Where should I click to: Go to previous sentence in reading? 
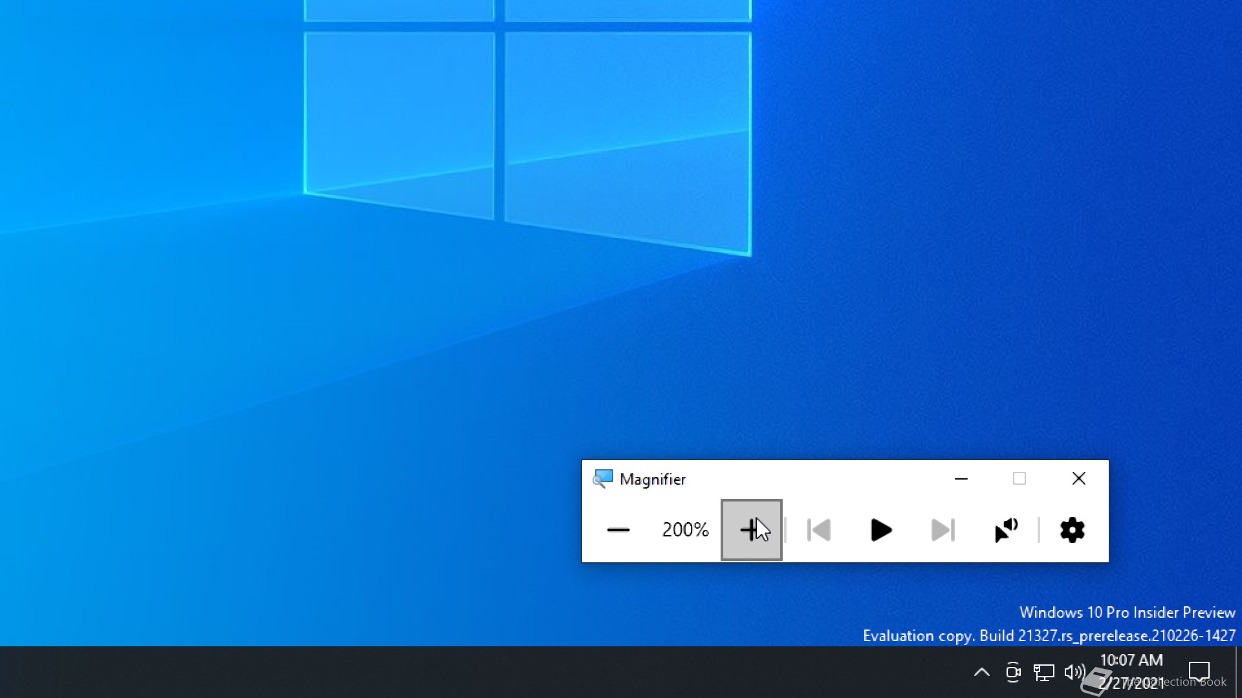pyautogui.click(x=818, y=530)
